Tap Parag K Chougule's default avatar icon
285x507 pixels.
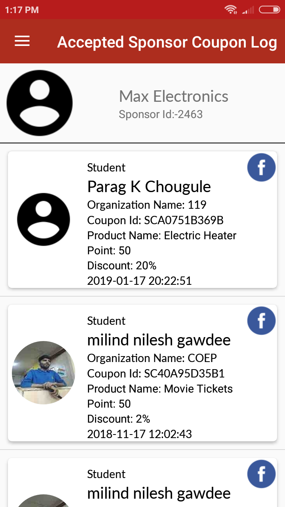(x=44, y=219)
